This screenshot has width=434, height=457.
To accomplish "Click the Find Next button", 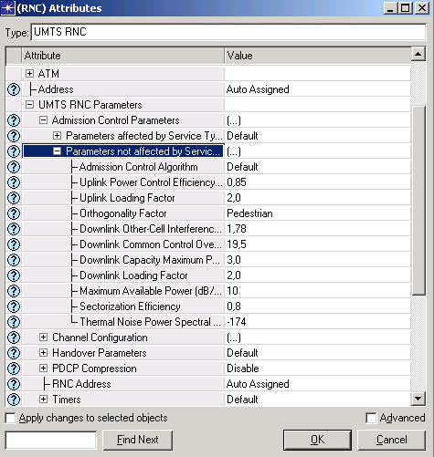I will pos(138,440).
